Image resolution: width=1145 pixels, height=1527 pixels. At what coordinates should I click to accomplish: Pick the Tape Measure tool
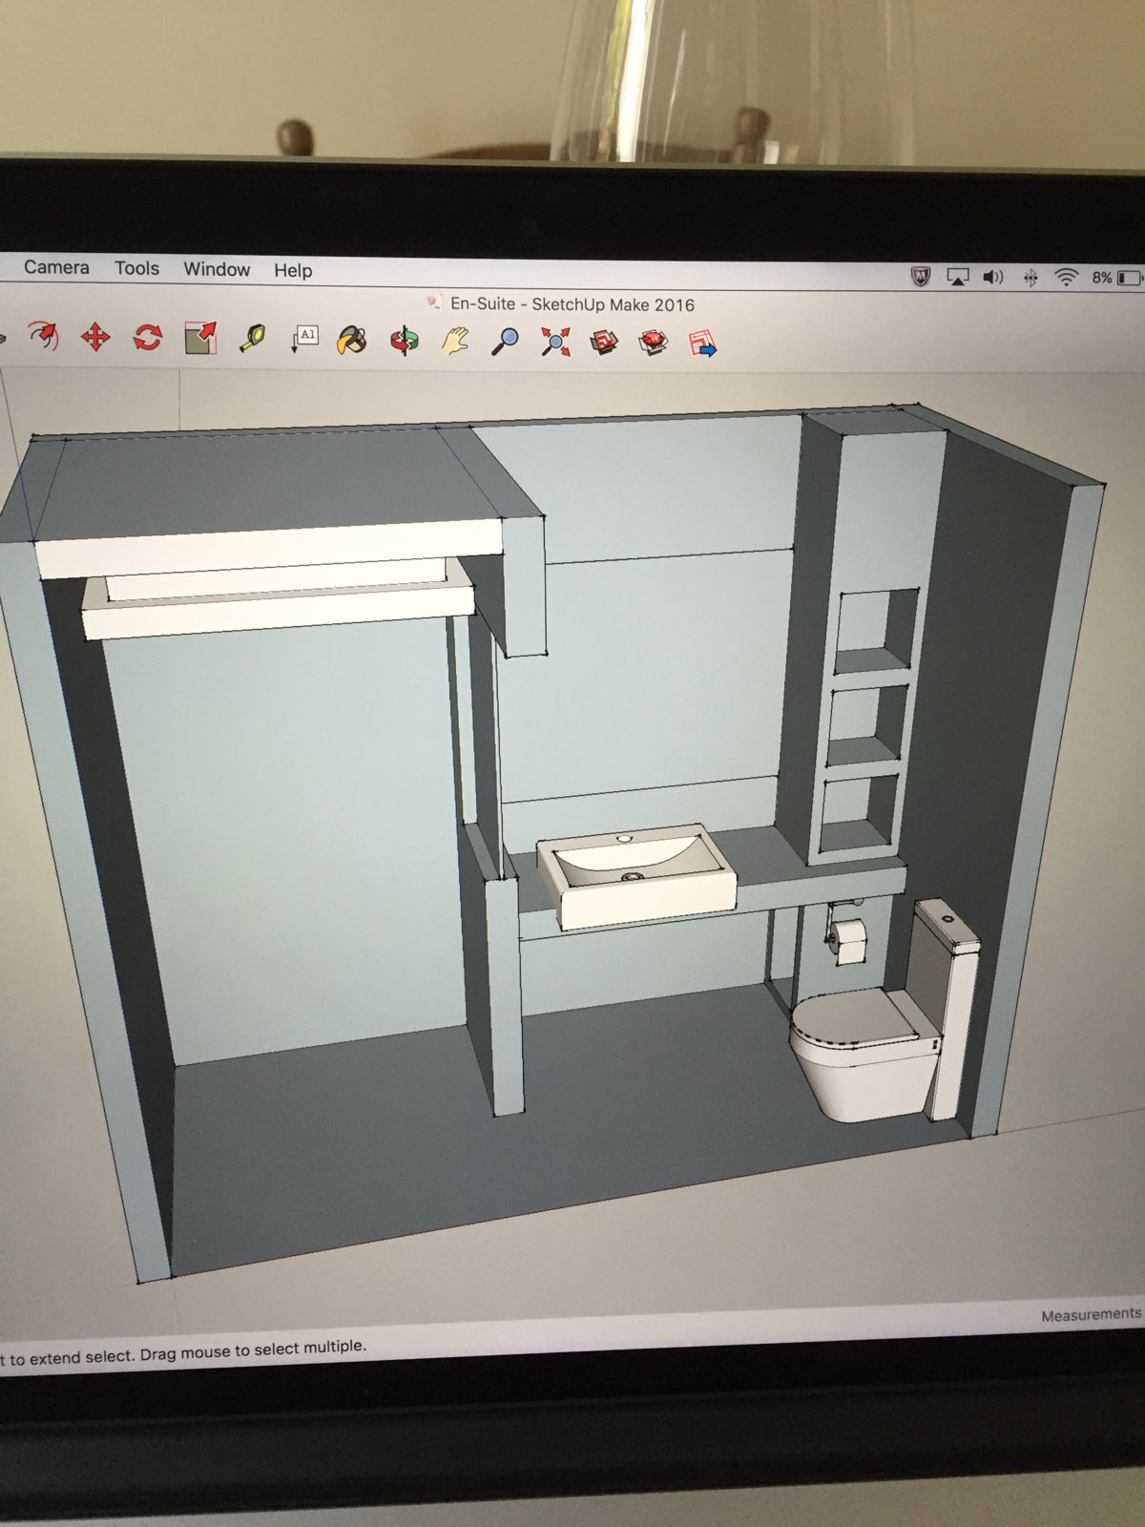tap(252, 339)
